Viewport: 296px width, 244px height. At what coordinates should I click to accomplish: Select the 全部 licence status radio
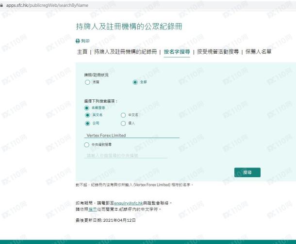(x=135, y=82)
